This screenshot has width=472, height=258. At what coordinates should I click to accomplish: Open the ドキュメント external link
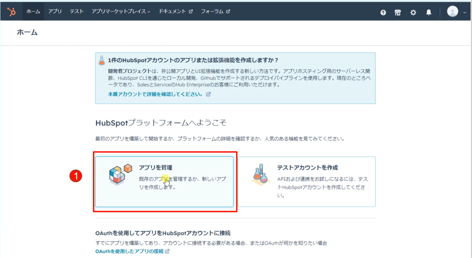176,11
